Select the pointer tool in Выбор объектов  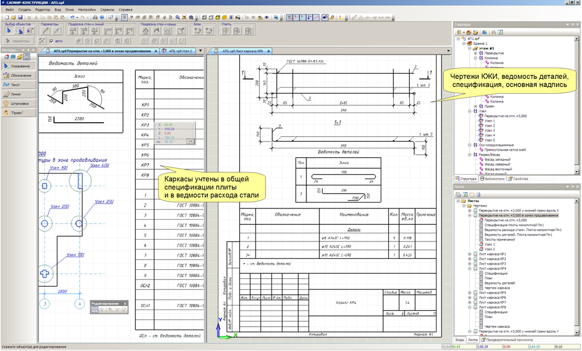[9, 31]
